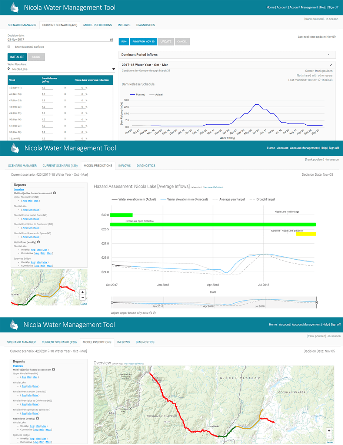Viewport: 343px width, 445px height.
Task: Open the Water Use Area dropdown
Action: [113, 69]
